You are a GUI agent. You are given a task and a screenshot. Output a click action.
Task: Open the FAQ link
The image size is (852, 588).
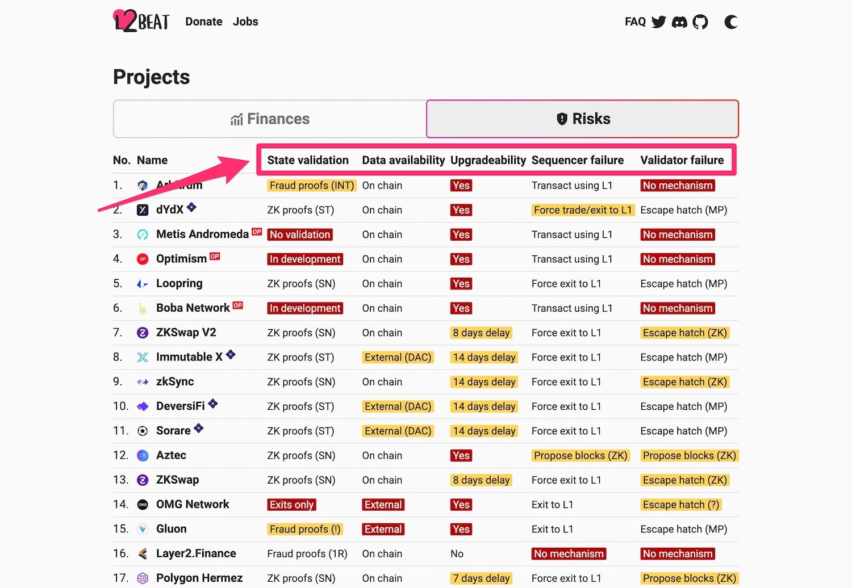coord(635,22)
